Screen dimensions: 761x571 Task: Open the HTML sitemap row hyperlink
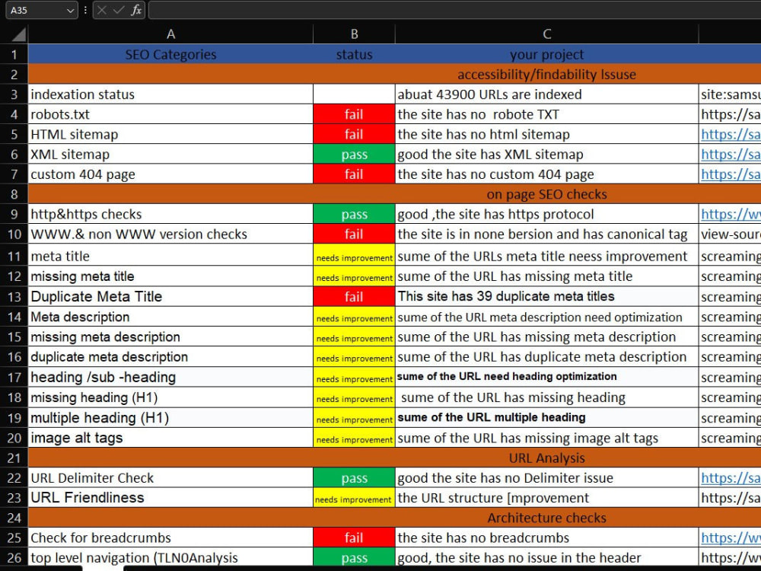click(x=731, y=135)
